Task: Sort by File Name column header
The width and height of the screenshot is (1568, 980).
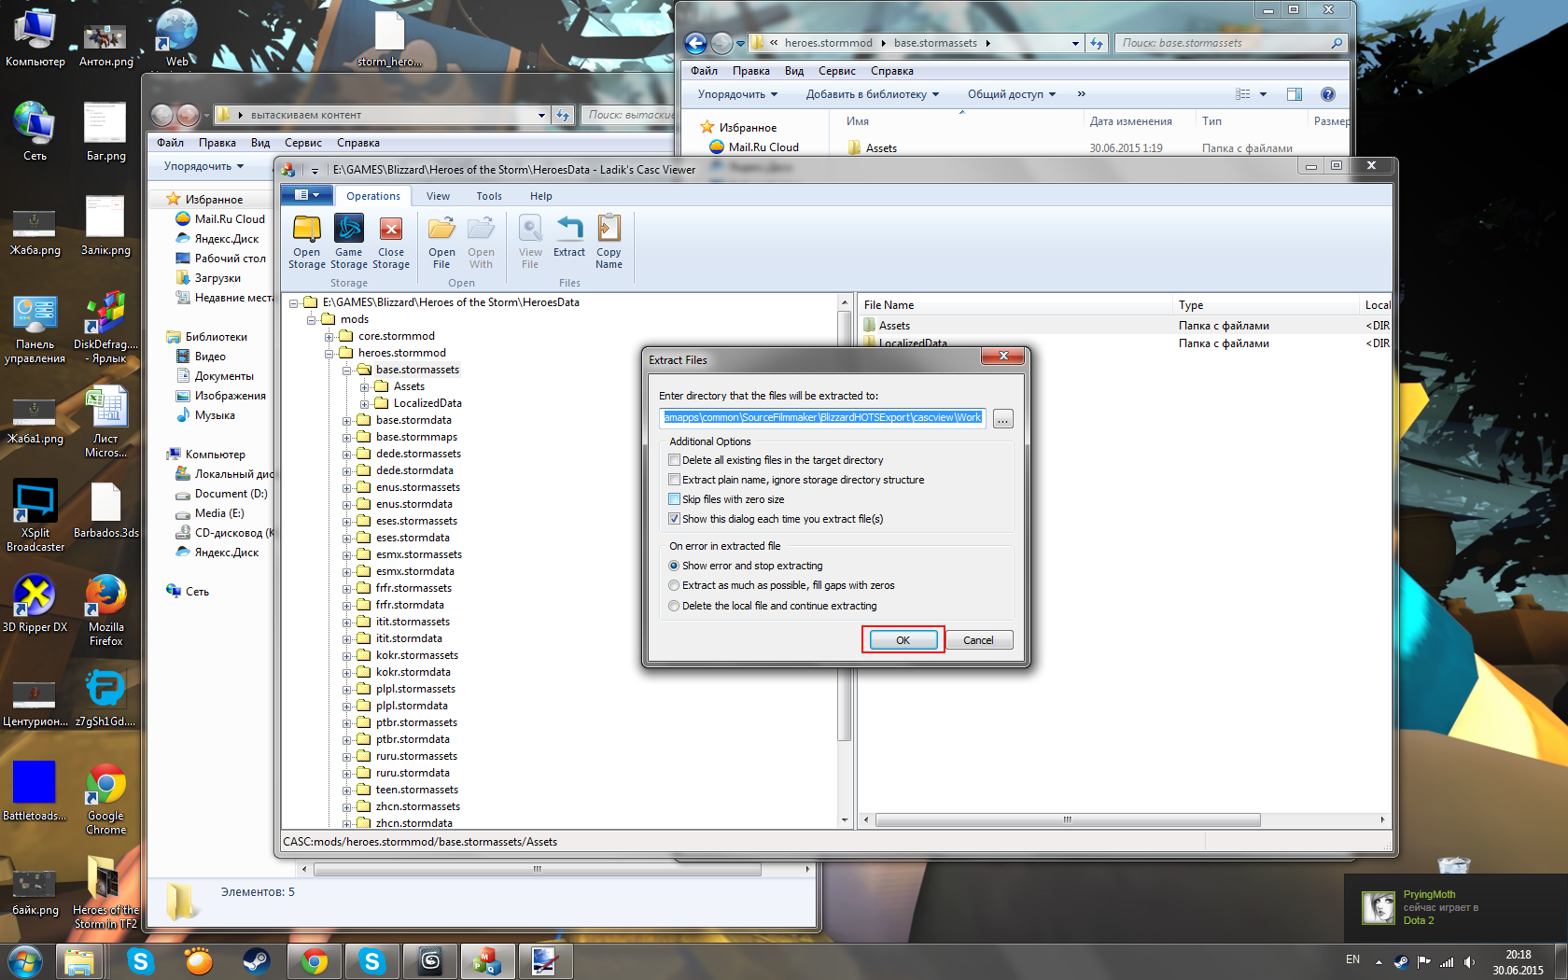Action: pyautogui.click(x=1015, y=305)
